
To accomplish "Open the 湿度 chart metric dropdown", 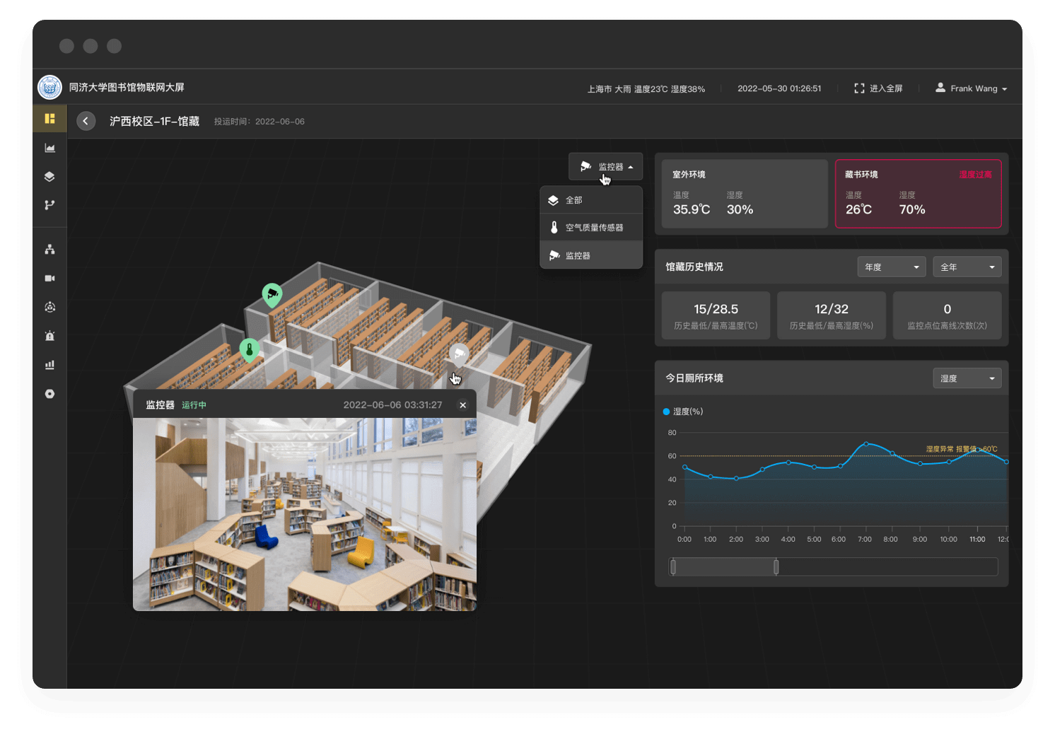I will (x=967, y=378).
